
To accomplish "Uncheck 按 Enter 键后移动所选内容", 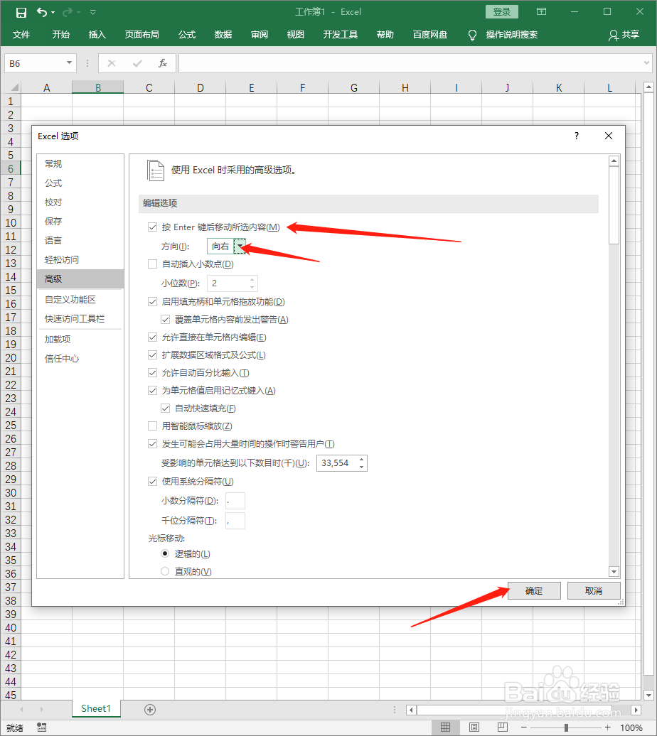I will click(153, 227).
